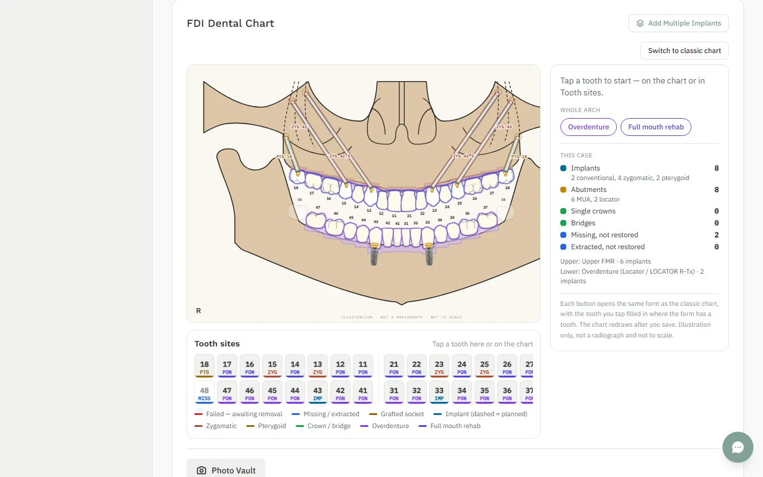Select tooth site 46
Screen dimensions: 763x477
[250, 392]
